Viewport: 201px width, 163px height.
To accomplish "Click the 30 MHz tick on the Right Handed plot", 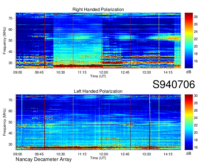I will click(11, 63).
